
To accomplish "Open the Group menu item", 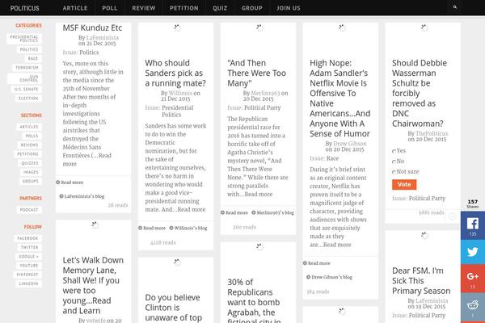I will (252, 8).
